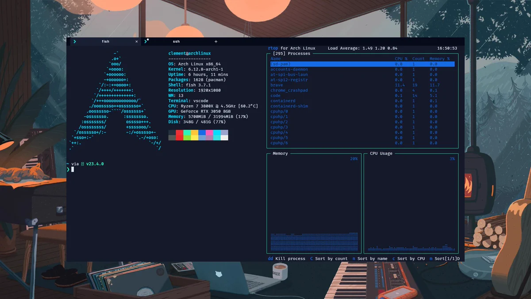The image size is (531, 299).
Task: Click the Disk 348G / 481G line
Action: 197,122
